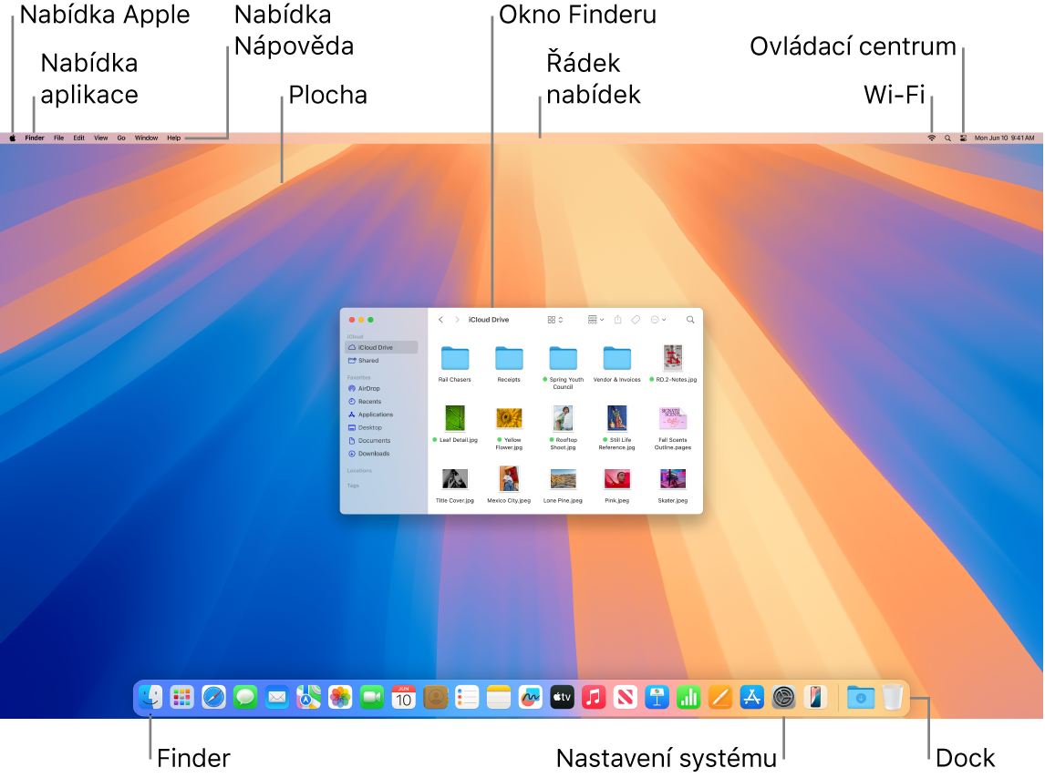Open Notes from the Dock

coord(499,698)
